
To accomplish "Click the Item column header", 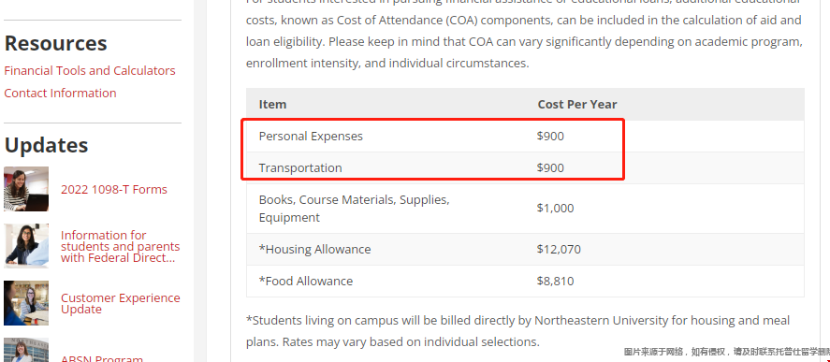I will pos(272,104).
